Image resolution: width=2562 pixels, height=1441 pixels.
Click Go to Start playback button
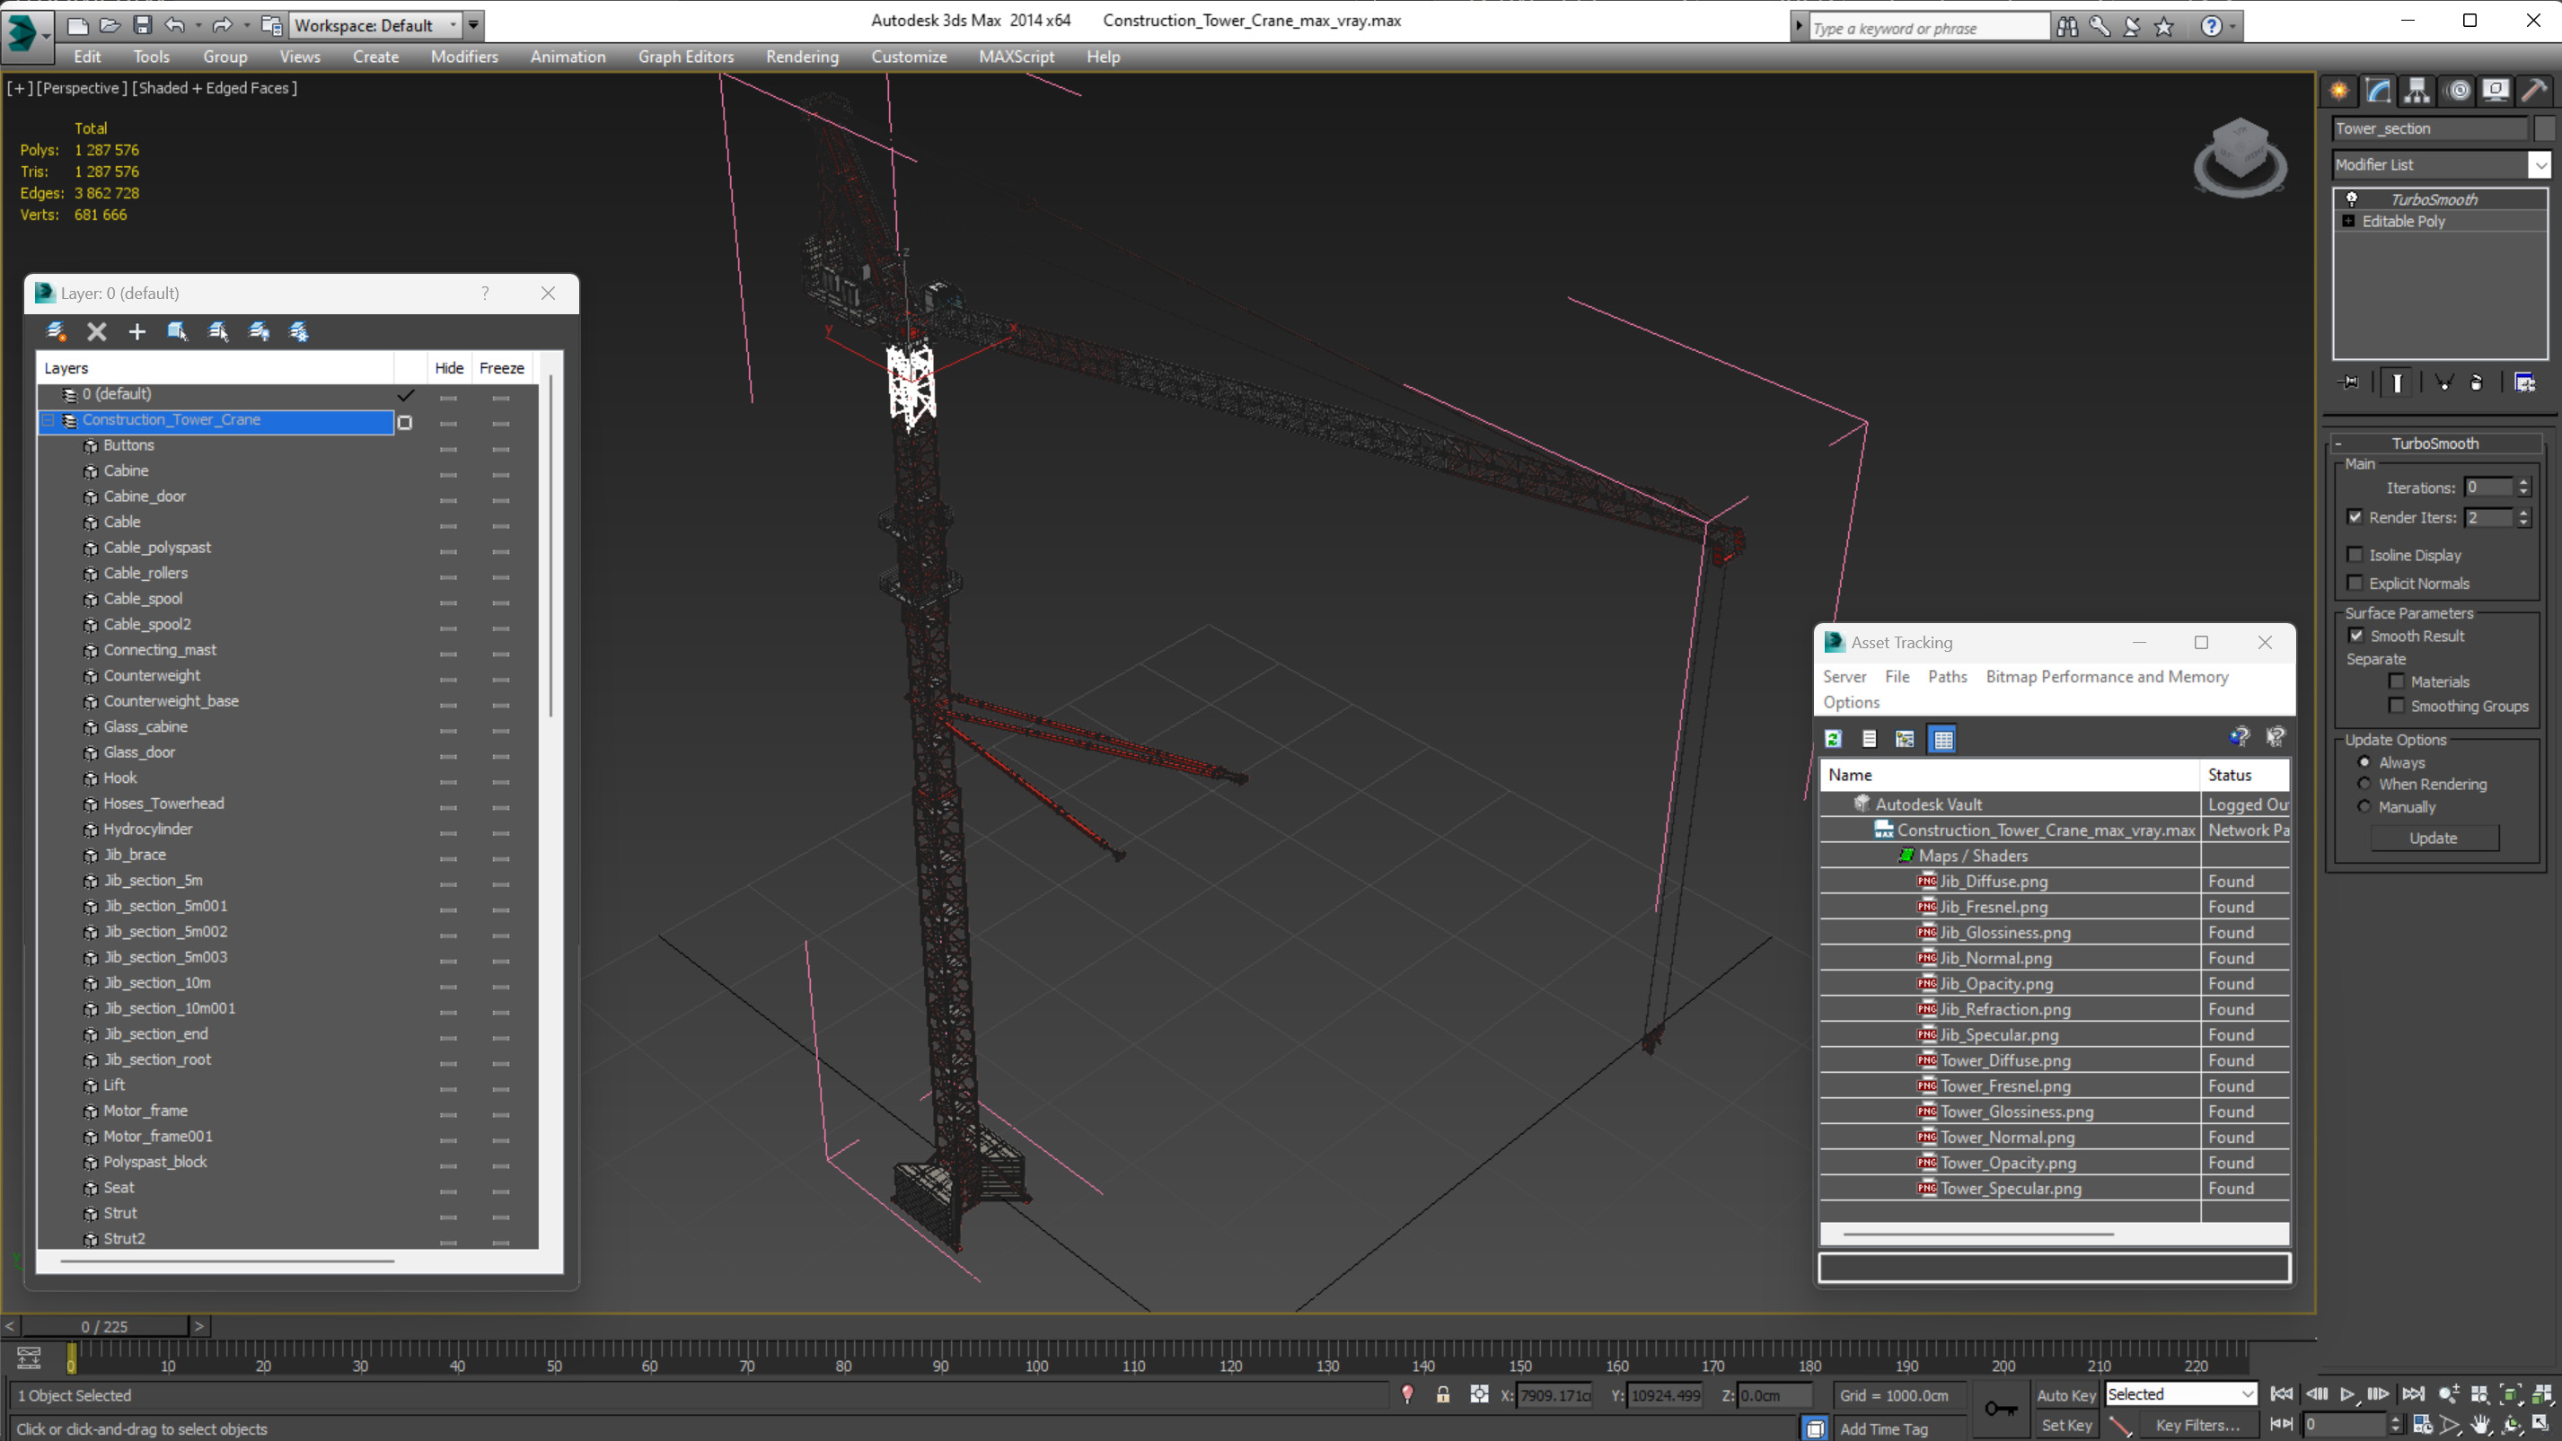tap(2282, 1394)
